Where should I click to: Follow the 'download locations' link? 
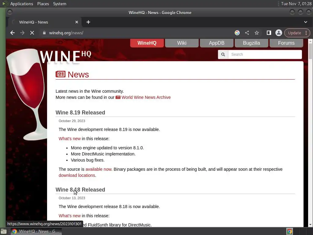coord(77,175)
